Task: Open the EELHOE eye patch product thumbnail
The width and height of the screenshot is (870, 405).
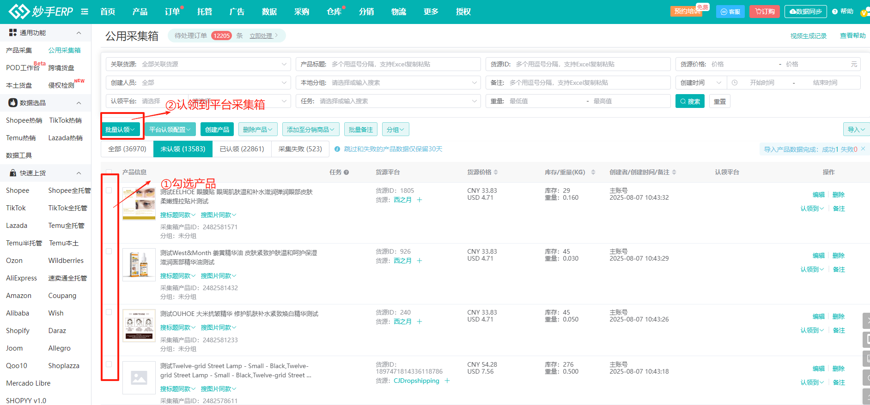Action: tap(139, 203)
